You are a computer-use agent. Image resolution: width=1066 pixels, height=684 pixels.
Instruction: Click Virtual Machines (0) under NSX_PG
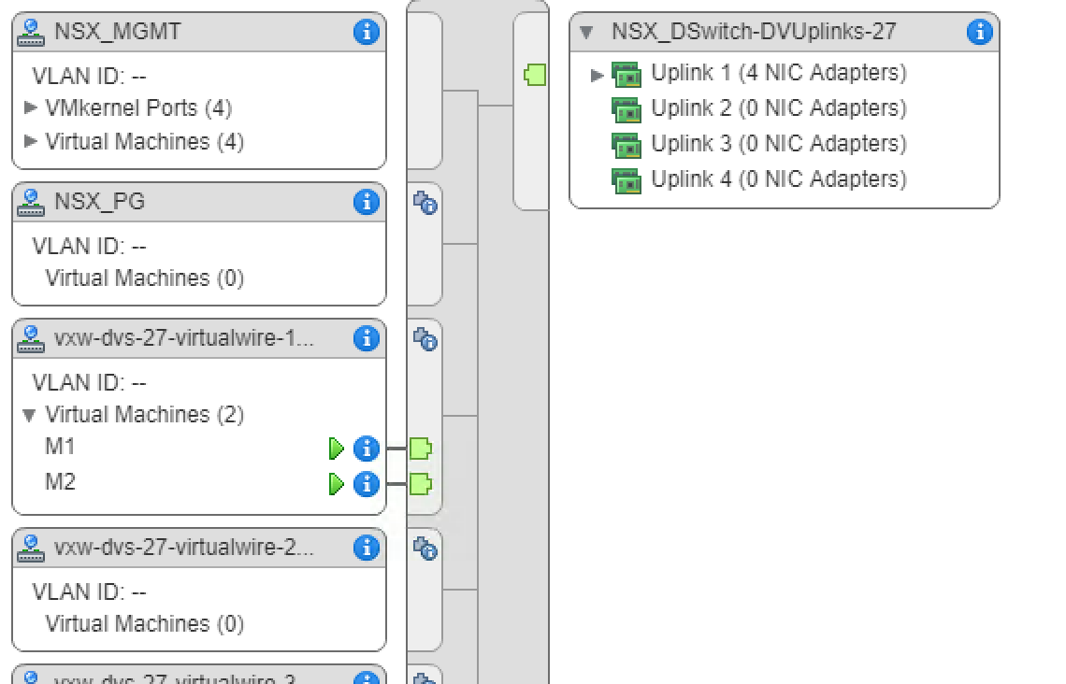[x=145, y=278]
